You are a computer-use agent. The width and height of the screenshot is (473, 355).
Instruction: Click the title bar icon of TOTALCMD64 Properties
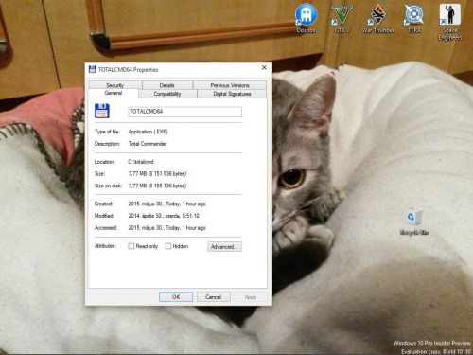(x=92, y=69)
